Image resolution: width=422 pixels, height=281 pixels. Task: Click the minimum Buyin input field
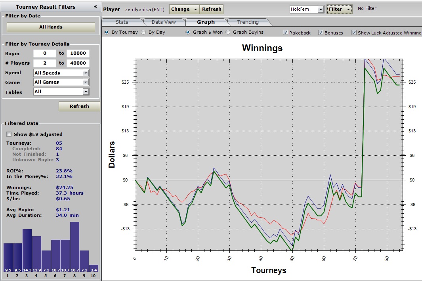click(x=44, y=54)
